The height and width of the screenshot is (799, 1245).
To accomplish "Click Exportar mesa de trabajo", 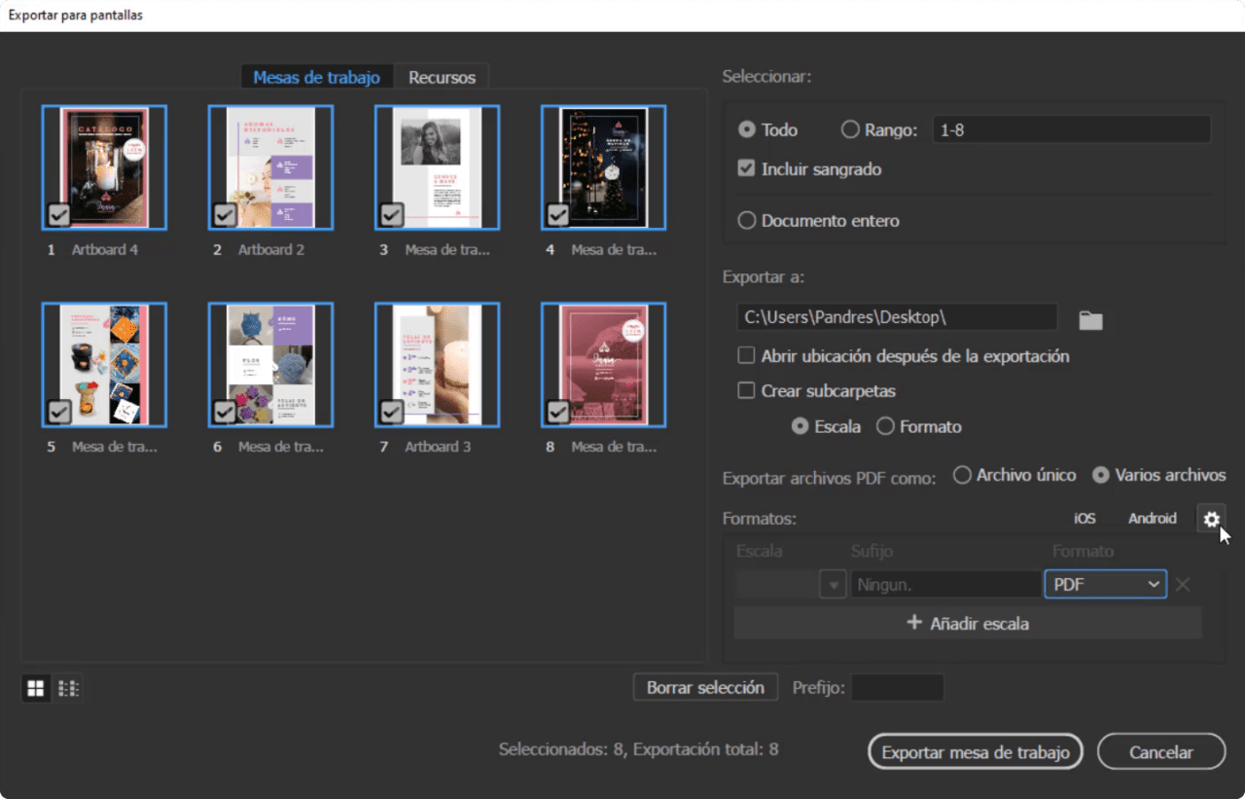I will pyautogui.click(x=975, y=751).
